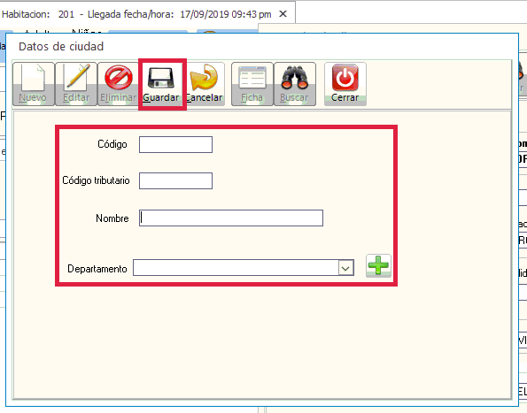
Task: Close the Habitacion 201 tab
Action: [x=283, y=14]
